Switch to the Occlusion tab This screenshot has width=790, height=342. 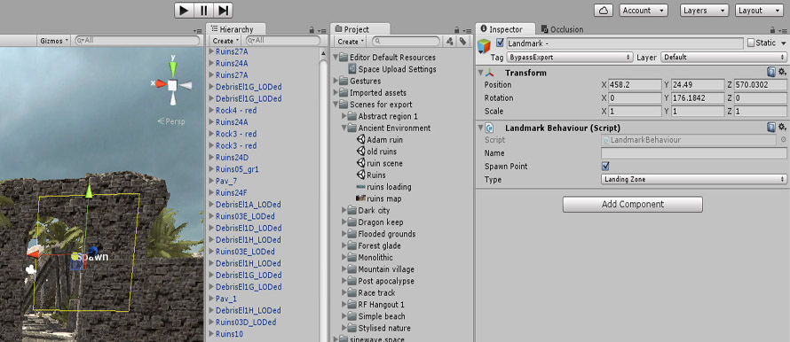coord(562,29)
